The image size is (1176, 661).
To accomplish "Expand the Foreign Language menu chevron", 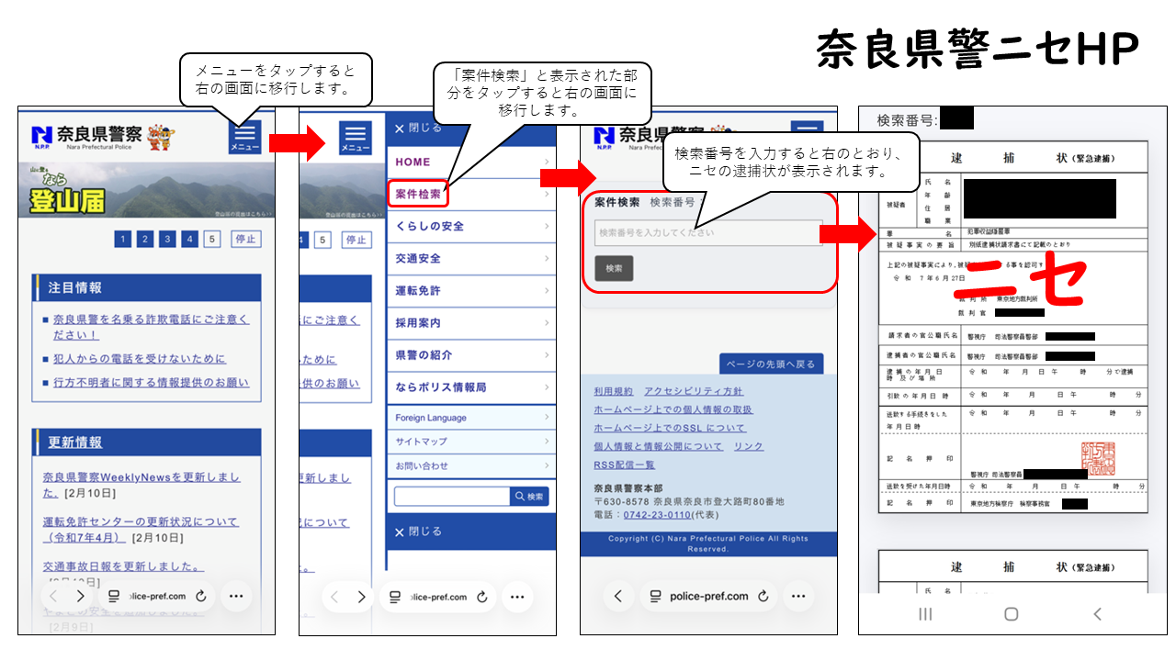I will (547, 418).
